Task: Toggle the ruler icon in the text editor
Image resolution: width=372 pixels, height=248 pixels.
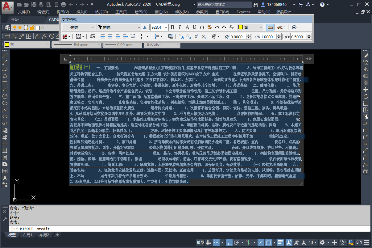Action: click(x=270, y=27)
